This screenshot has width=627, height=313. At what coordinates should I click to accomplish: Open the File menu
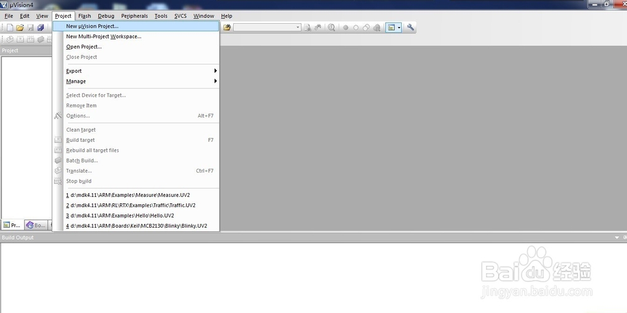pyautogui.click(x=9, y=16)
